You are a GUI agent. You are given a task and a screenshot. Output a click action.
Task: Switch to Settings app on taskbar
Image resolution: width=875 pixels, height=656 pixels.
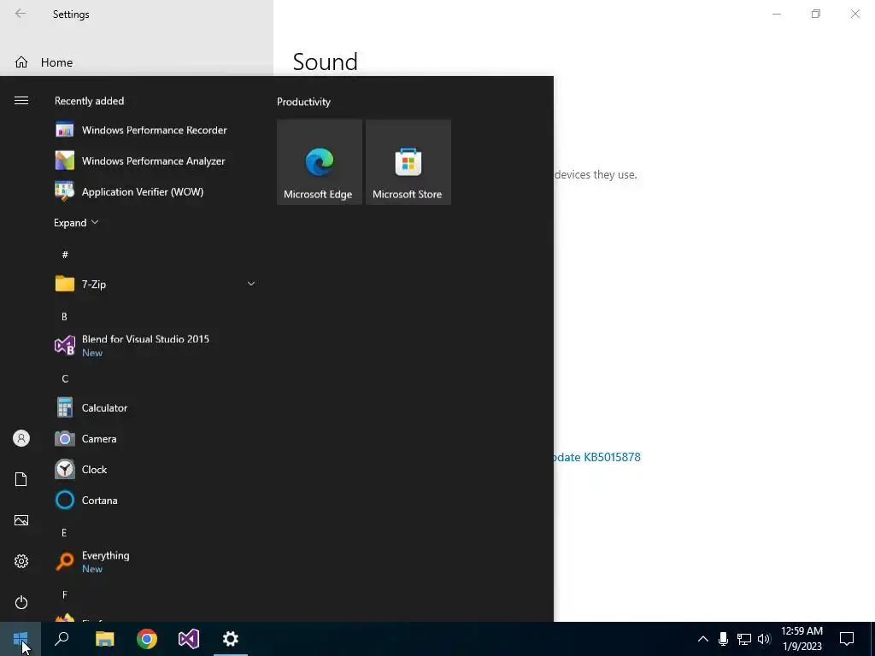pos(231,639)
